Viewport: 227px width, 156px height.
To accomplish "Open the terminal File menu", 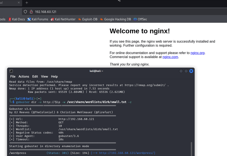I will point(13,76).
